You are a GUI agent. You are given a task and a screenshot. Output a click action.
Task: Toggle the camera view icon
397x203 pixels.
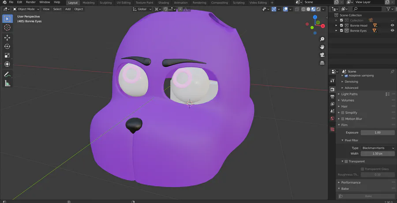click(x=322, y=55)
